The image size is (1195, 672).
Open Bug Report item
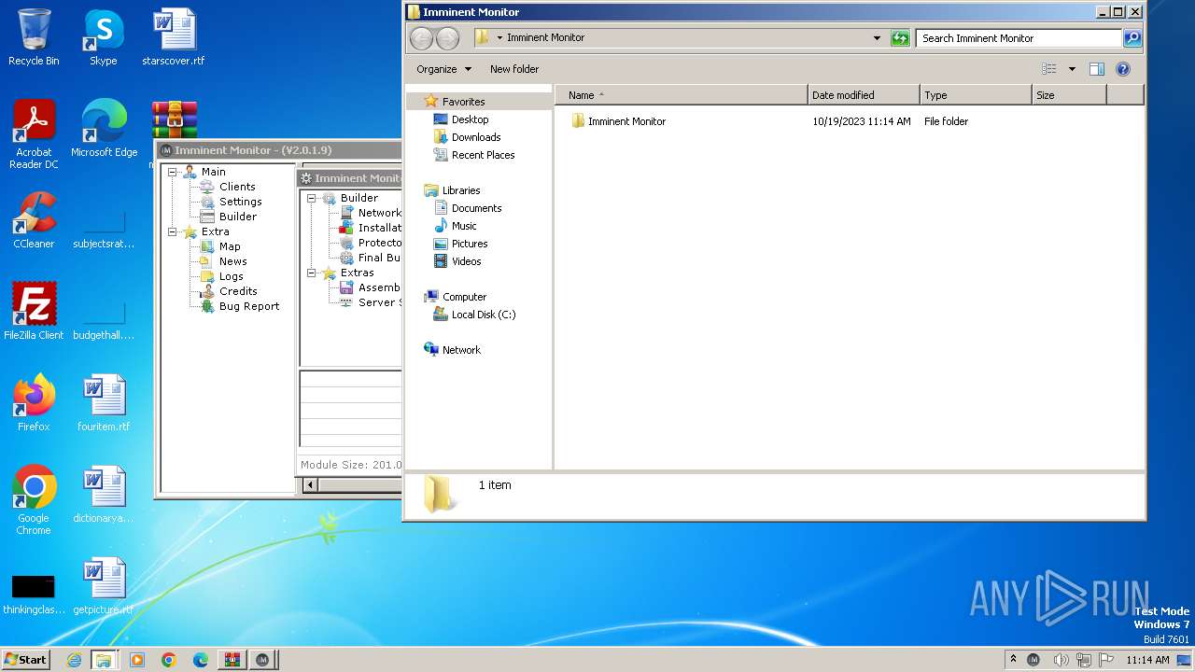248,306
